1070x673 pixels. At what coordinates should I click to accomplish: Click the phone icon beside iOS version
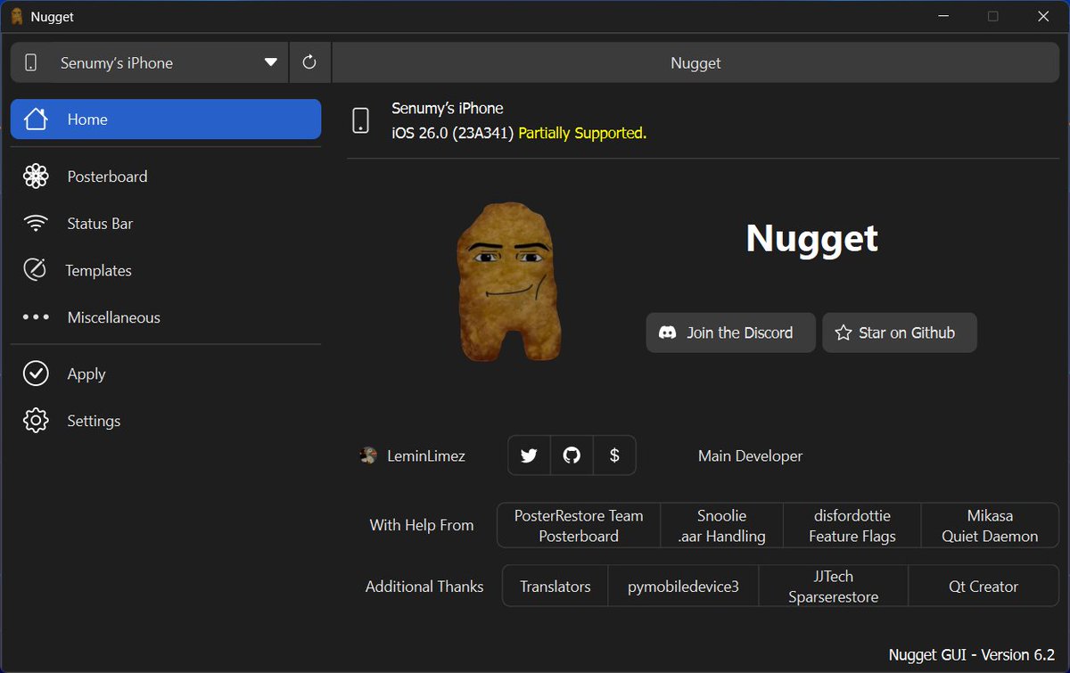coord(361,120)
